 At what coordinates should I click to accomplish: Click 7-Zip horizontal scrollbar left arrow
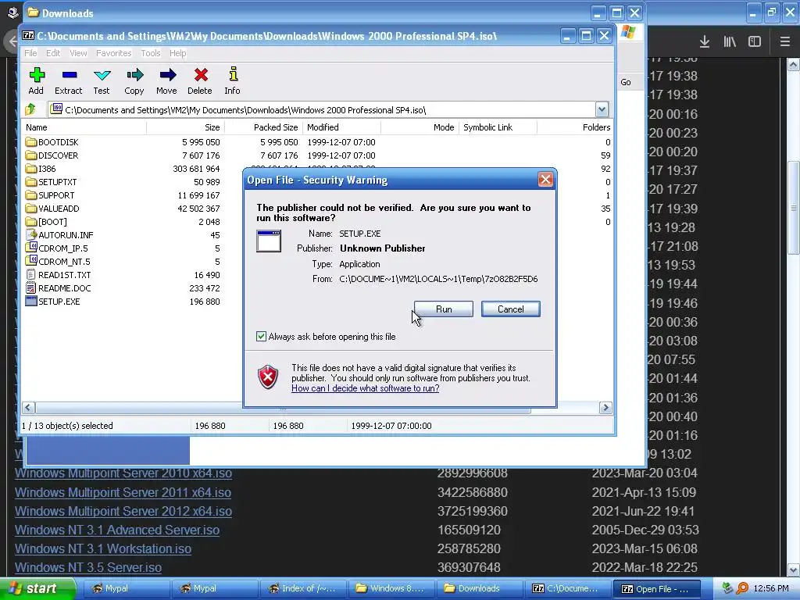28,408
